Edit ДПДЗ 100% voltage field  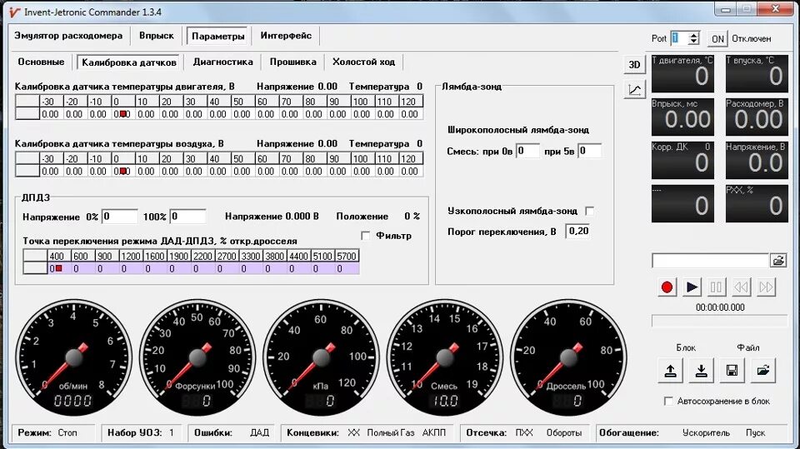click(x=187, y=217)
